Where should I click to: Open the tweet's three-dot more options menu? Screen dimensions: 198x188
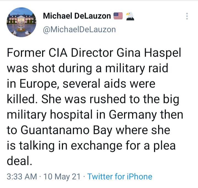pos(187,16)
